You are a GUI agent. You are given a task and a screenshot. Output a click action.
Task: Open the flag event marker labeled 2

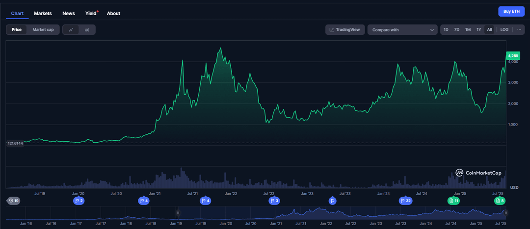coord(79,201)
